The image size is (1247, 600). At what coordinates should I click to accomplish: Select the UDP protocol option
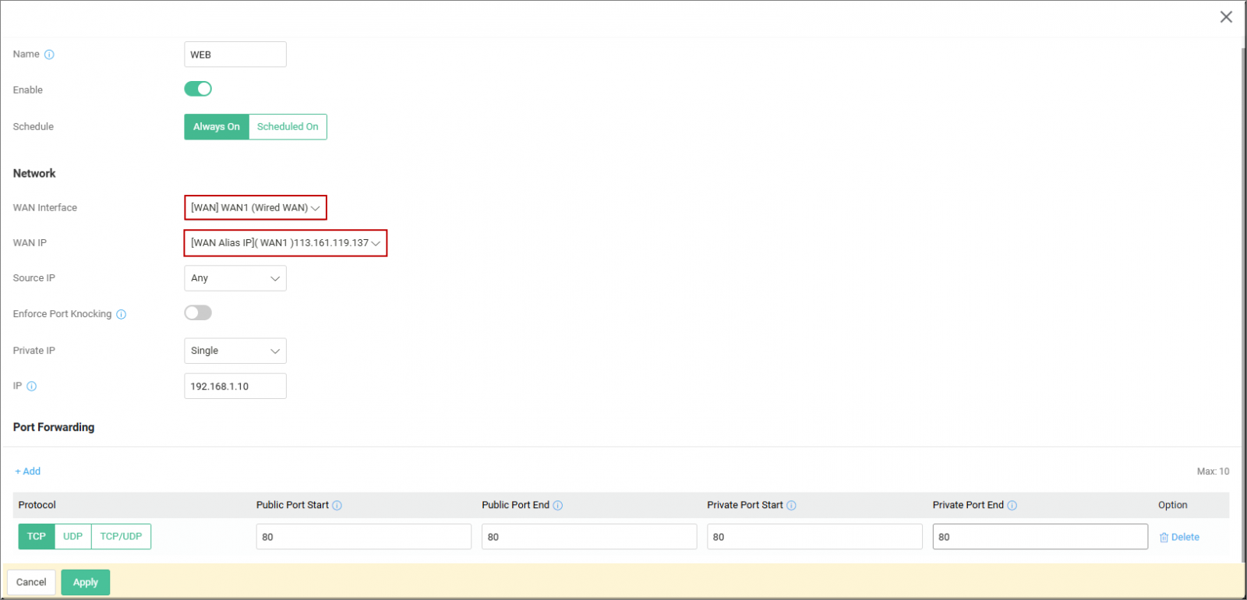coord(72,537)
